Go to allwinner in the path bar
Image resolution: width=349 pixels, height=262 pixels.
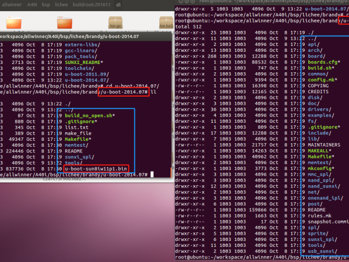click(12, 3)
